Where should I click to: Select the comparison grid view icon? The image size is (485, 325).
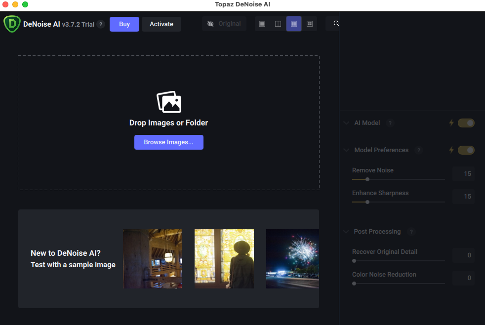pos(310,24)
